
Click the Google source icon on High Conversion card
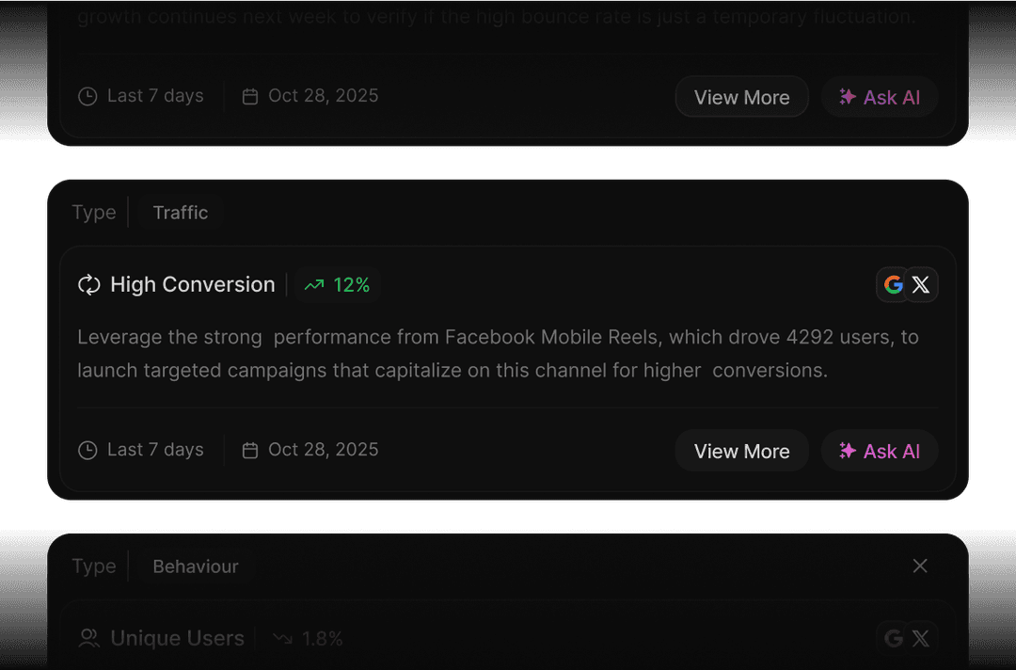point(893,284)
